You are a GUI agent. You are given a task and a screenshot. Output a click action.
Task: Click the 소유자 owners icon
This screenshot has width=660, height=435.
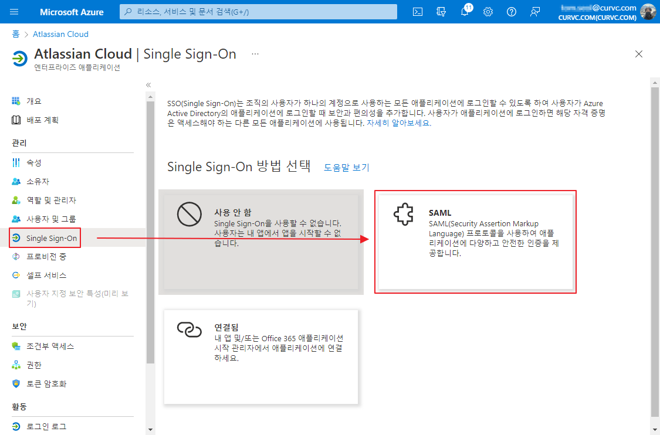(x=16, y=181)
